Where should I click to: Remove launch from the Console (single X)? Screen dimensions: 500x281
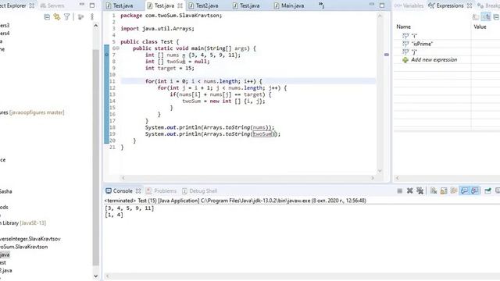[409, 190]
